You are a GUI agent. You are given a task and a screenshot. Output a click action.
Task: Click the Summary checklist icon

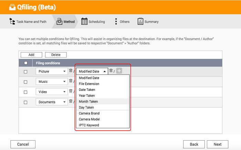[140, 21]
